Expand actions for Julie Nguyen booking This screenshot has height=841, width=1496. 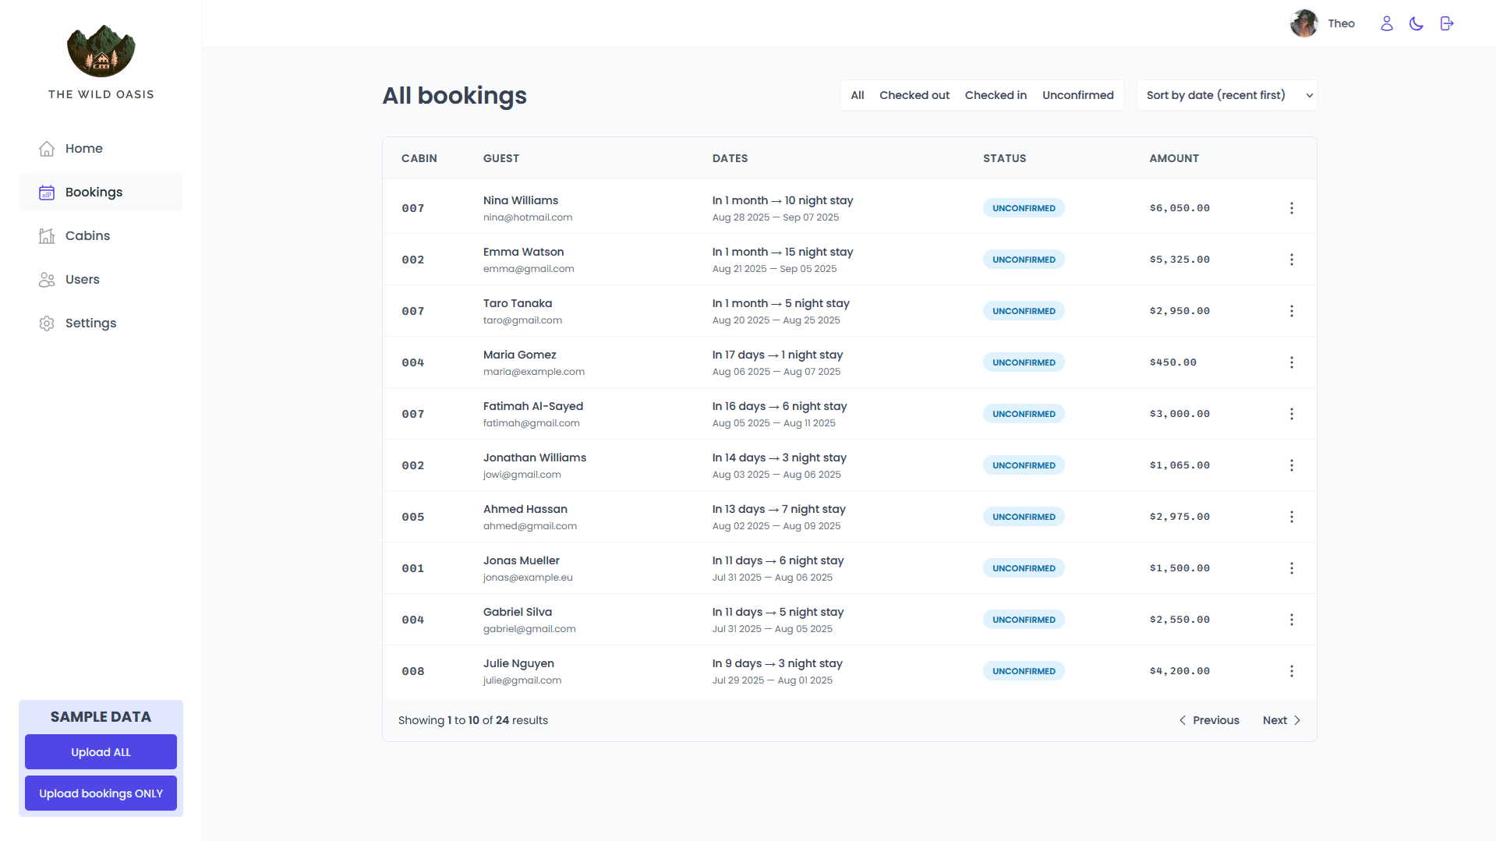pos(1292,670)
